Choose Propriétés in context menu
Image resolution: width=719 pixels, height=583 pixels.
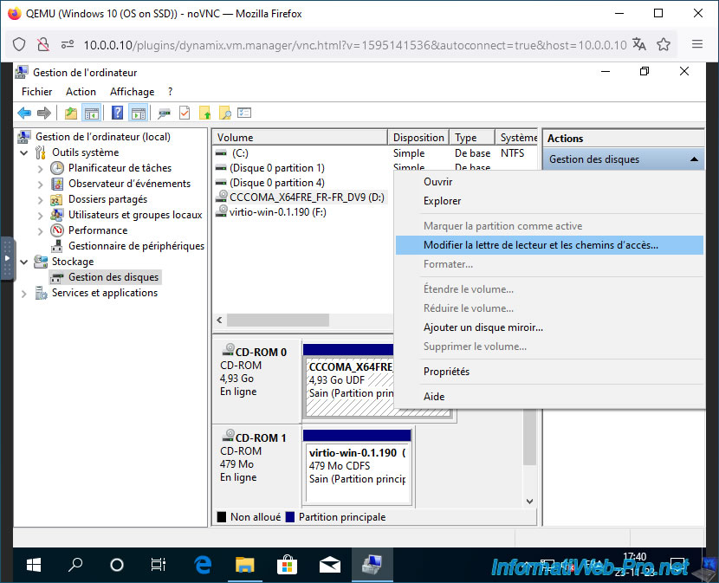tap(549, 372)
